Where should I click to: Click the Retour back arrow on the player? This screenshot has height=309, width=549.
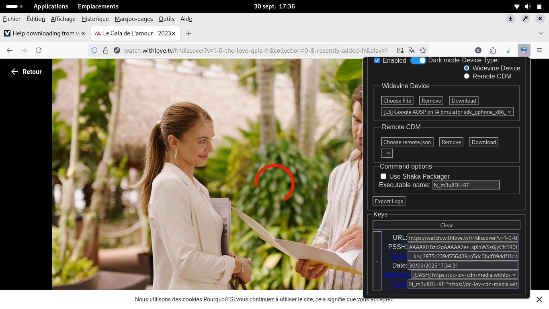pyautogui.click(x=14, y=72)
